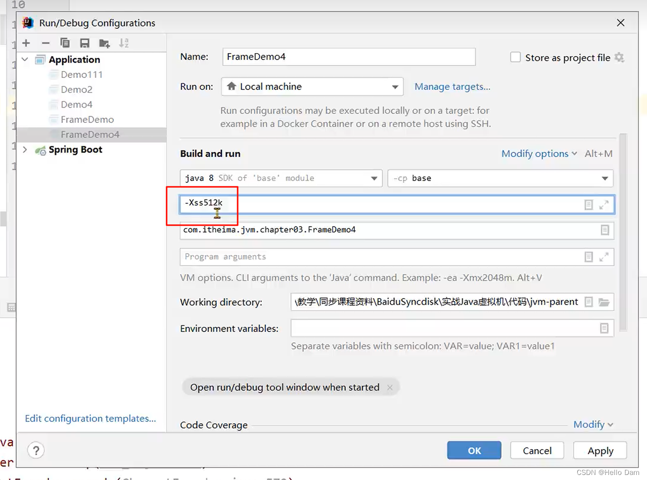This screenshot has width=647, height=480.
Task: Focus the Name field containing FrameDemo4
Action: pyautogui.click(x=349, y=57)
